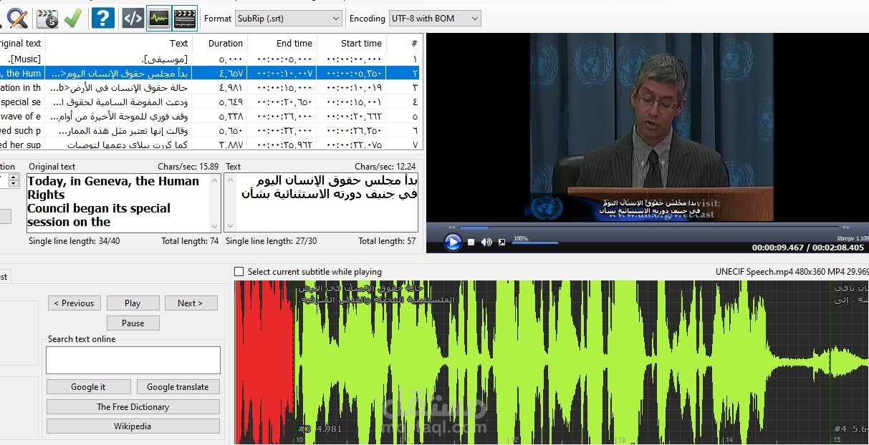Image resolution: width=869 pixels, height=445 pixels.
Task: Stop video playback with the stop button
Action: coord(471,243)
